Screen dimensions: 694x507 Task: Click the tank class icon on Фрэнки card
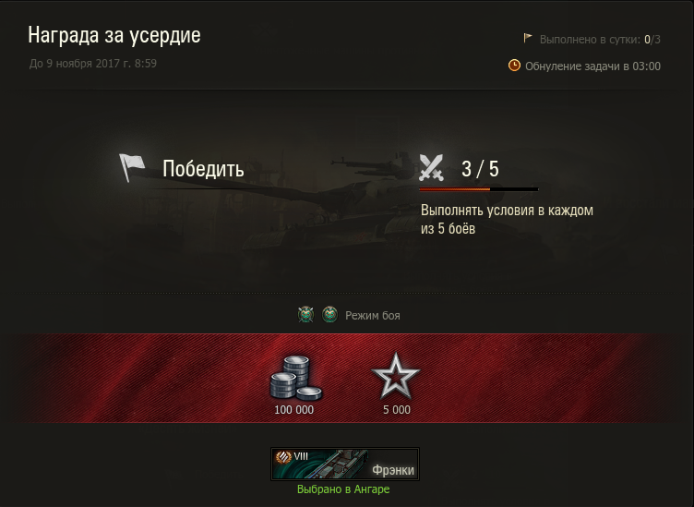[x=283, y=456]
